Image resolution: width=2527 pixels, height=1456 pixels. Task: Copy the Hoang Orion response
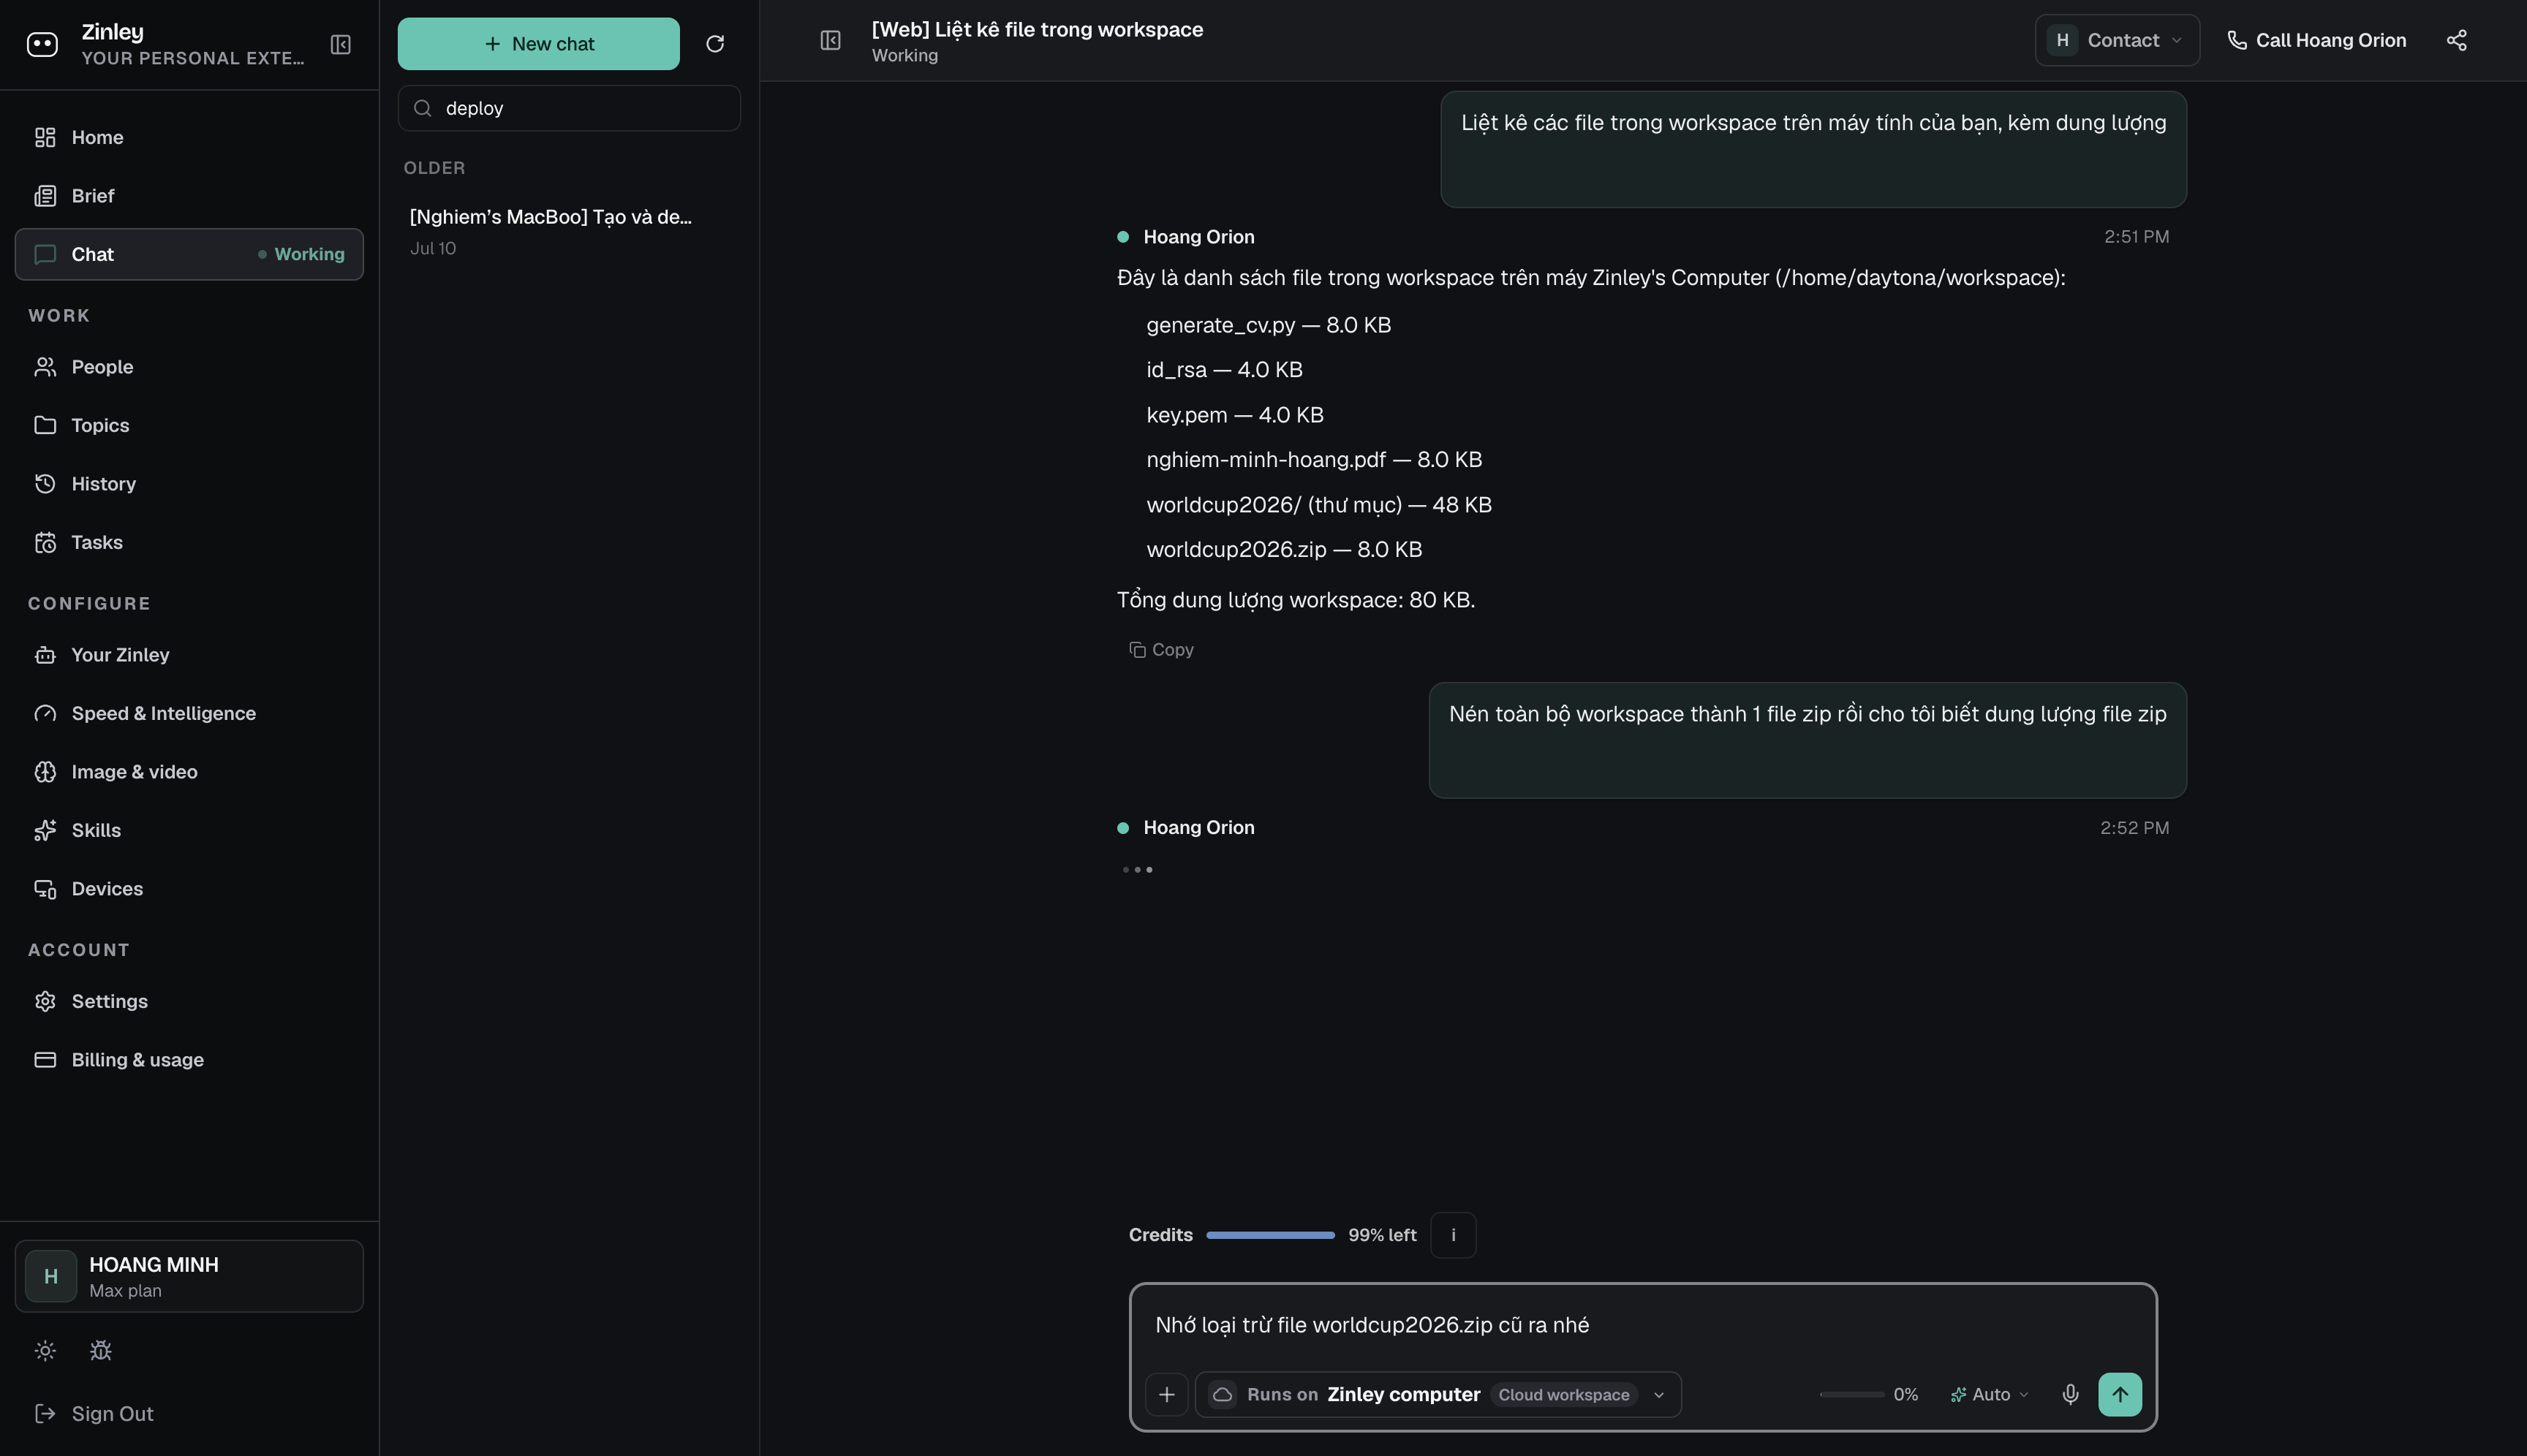tap(1161, 649)
